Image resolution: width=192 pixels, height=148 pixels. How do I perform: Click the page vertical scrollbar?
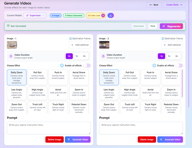point(189,55)
